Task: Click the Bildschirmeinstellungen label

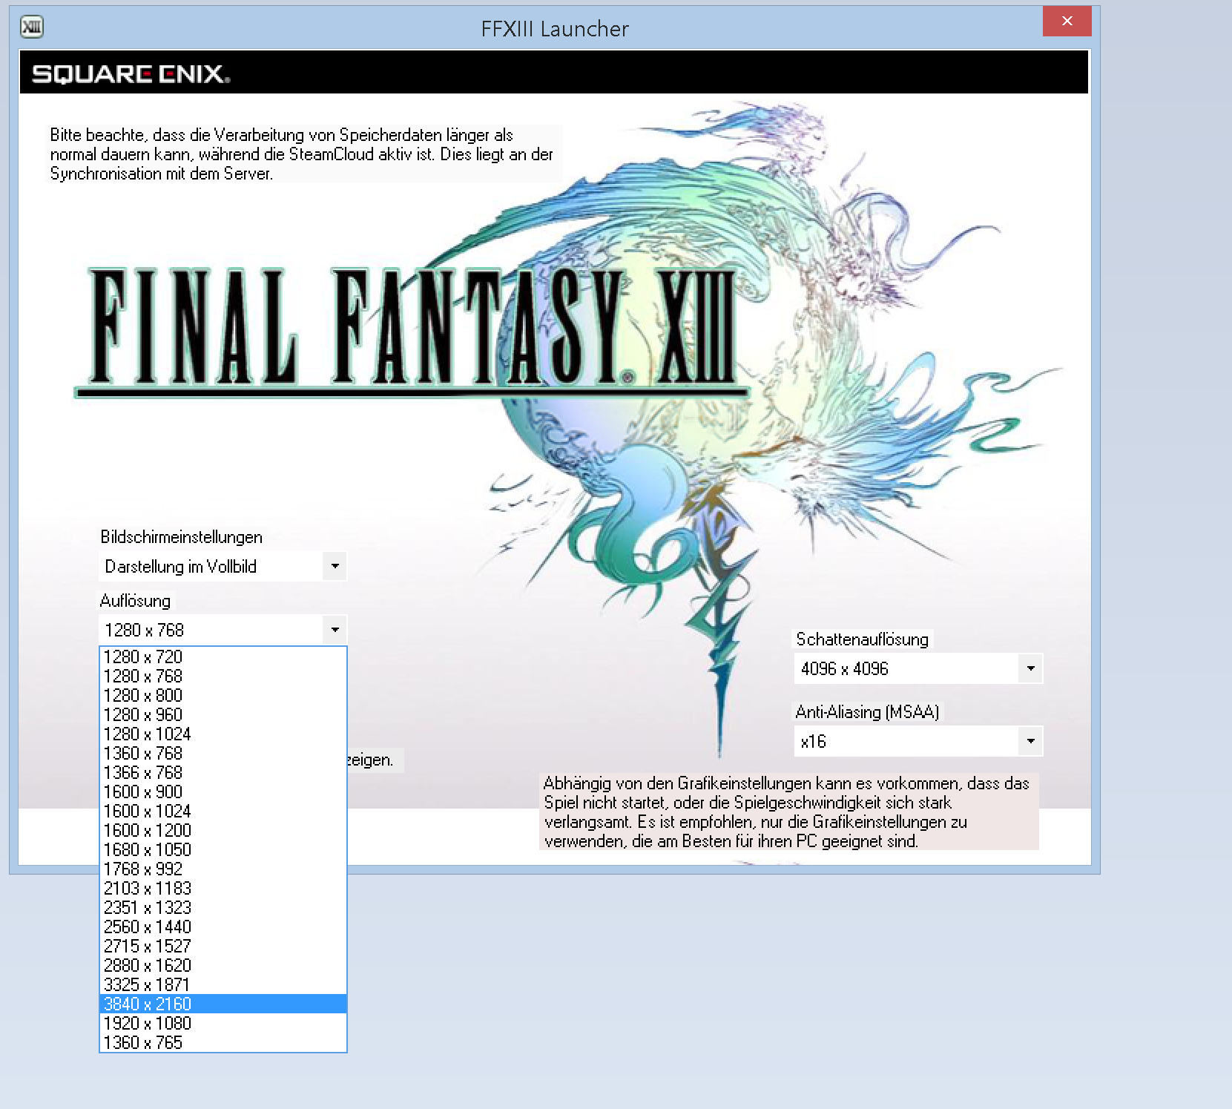Action: click(x=182, y=536)
